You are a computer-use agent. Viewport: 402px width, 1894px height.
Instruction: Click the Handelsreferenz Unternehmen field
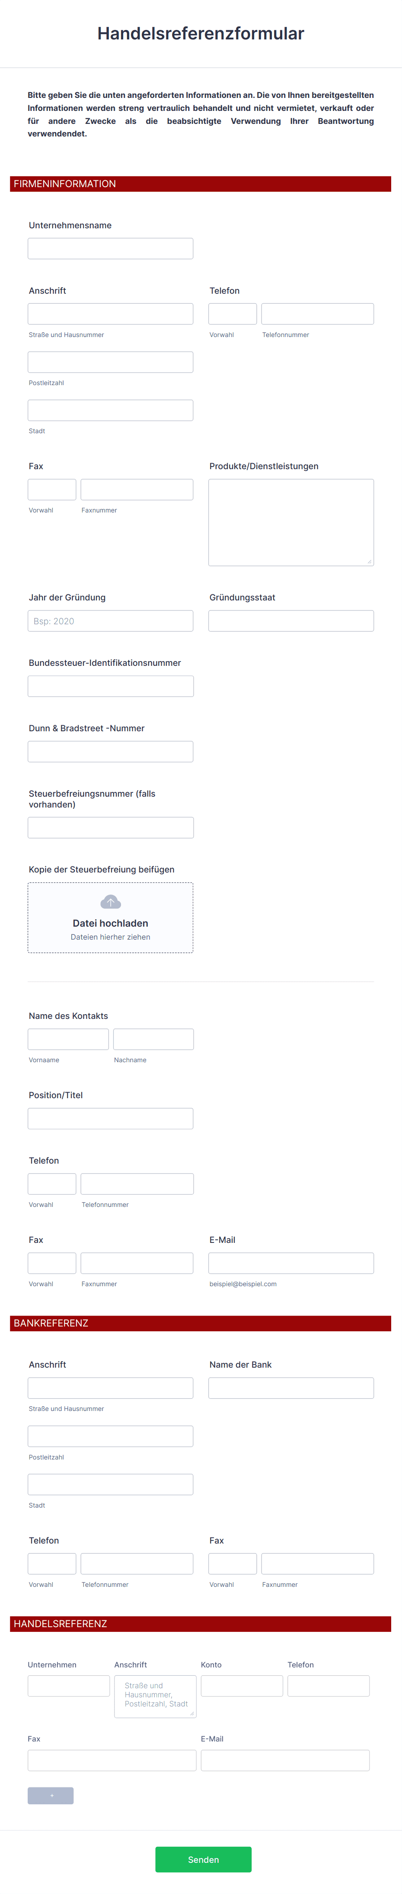(68, 1686)
